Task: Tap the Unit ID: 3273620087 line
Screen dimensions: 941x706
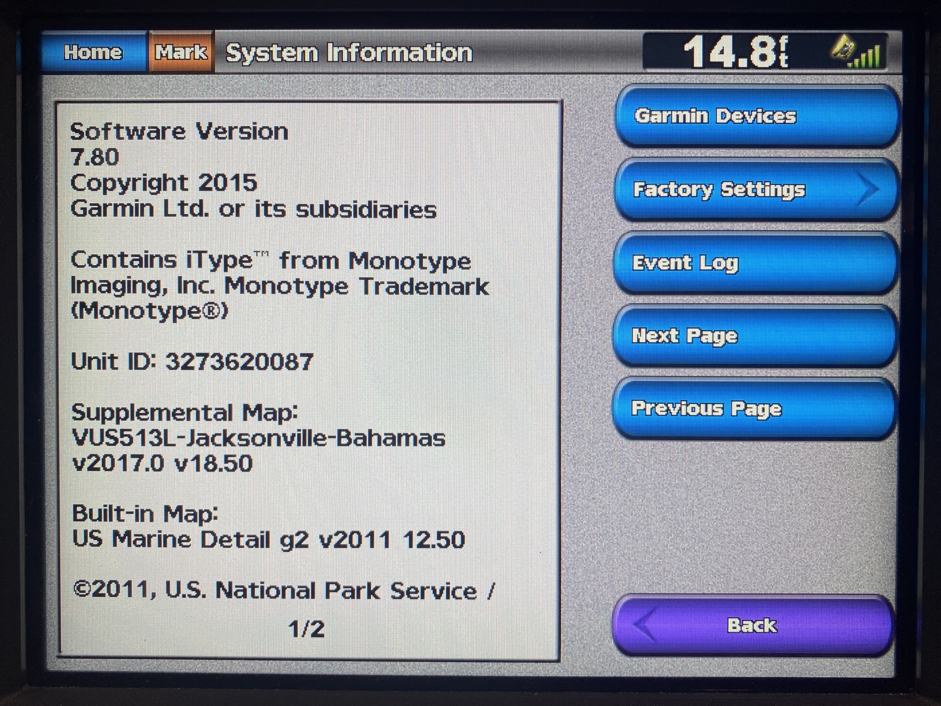Action: coord(192,362)
